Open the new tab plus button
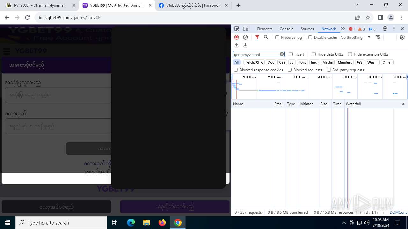 pos(238,5)
